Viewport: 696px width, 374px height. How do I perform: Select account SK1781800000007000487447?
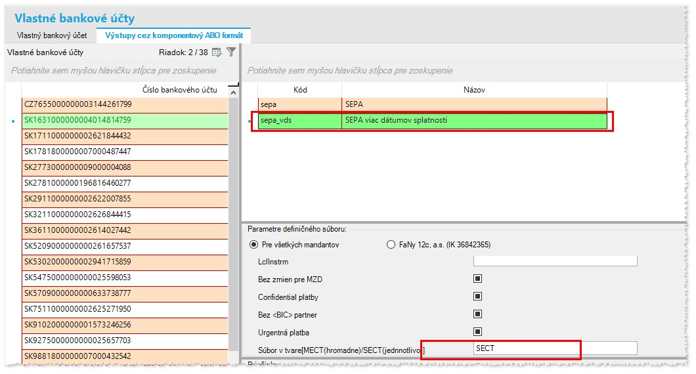pos(125,152)
